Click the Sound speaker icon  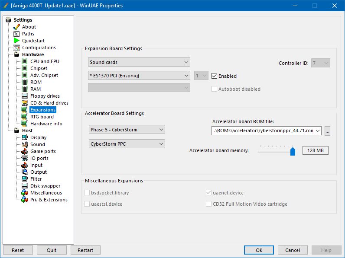point(25,144)
